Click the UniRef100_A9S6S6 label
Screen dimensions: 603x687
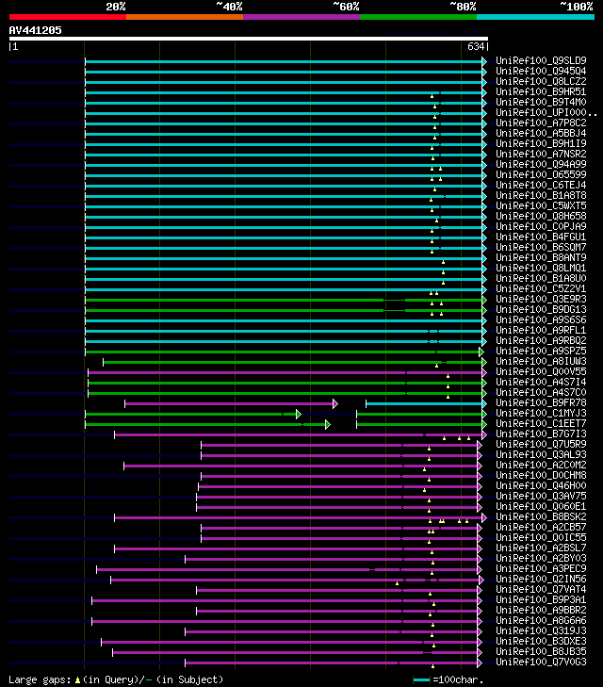pyautogui.click(x=541, y=319)
